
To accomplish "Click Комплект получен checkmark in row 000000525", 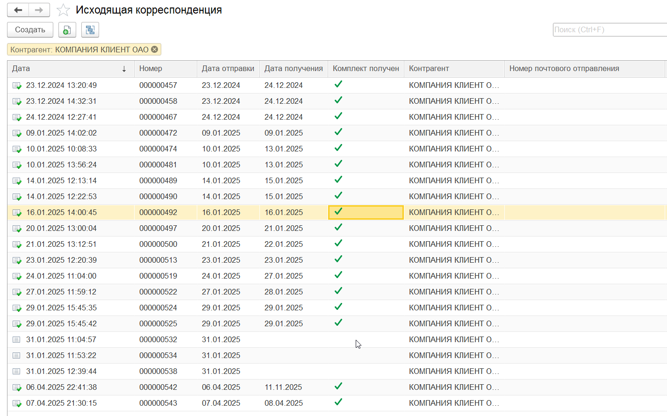I will (338, 323).
